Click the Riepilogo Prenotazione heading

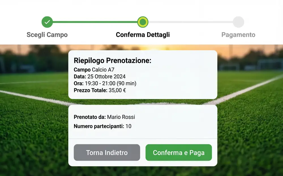(113, 61)
